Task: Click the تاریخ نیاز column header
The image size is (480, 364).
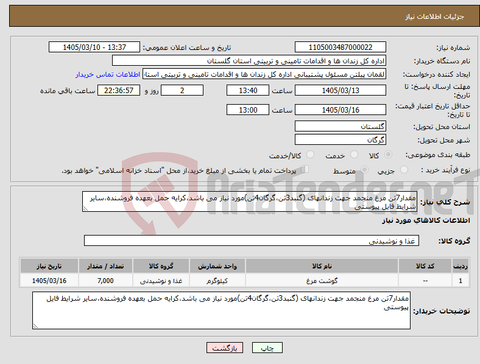Action: 49,266
